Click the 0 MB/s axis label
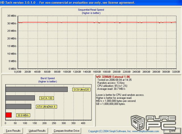The image size is (182, 134). [13, 69]
